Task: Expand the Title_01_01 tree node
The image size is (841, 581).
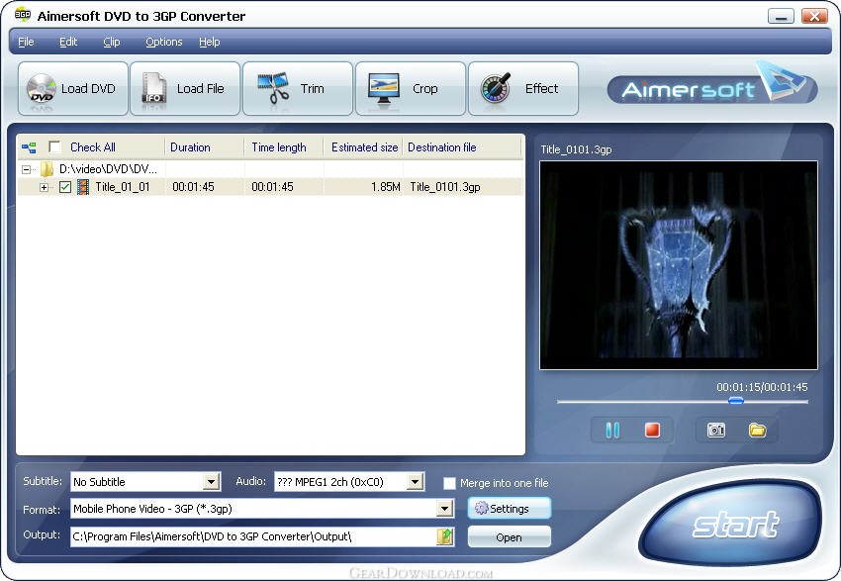Action: coord(44,187)
